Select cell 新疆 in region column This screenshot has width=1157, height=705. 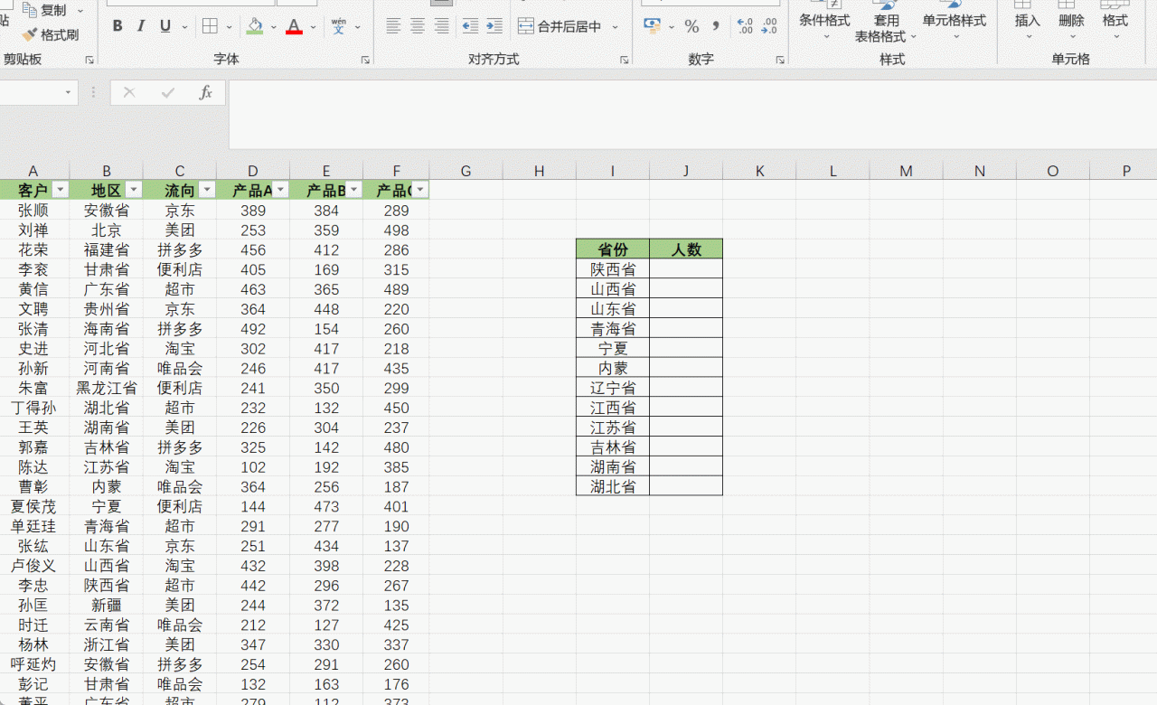[107, 606]
